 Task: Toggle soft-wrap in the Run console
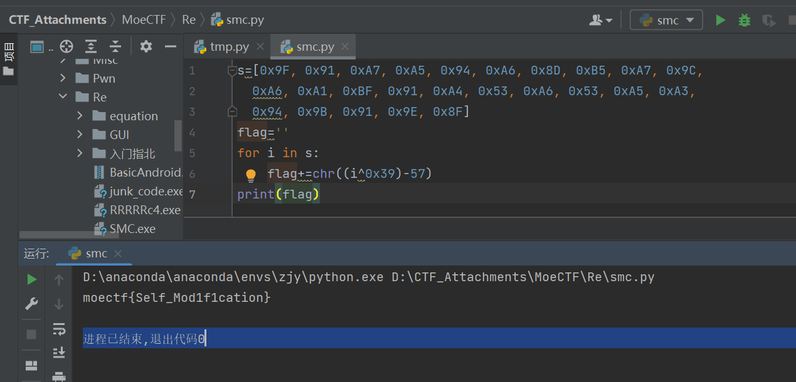coord(59,329)
